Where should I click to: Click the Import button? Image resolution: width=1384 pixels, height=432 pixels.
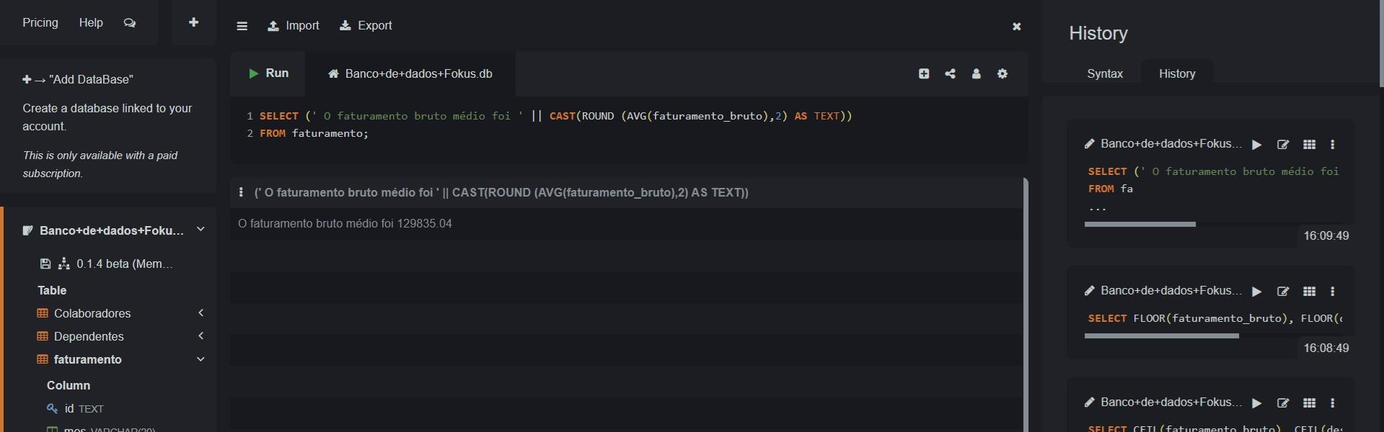pyautogui.click(x=294, y=26)
